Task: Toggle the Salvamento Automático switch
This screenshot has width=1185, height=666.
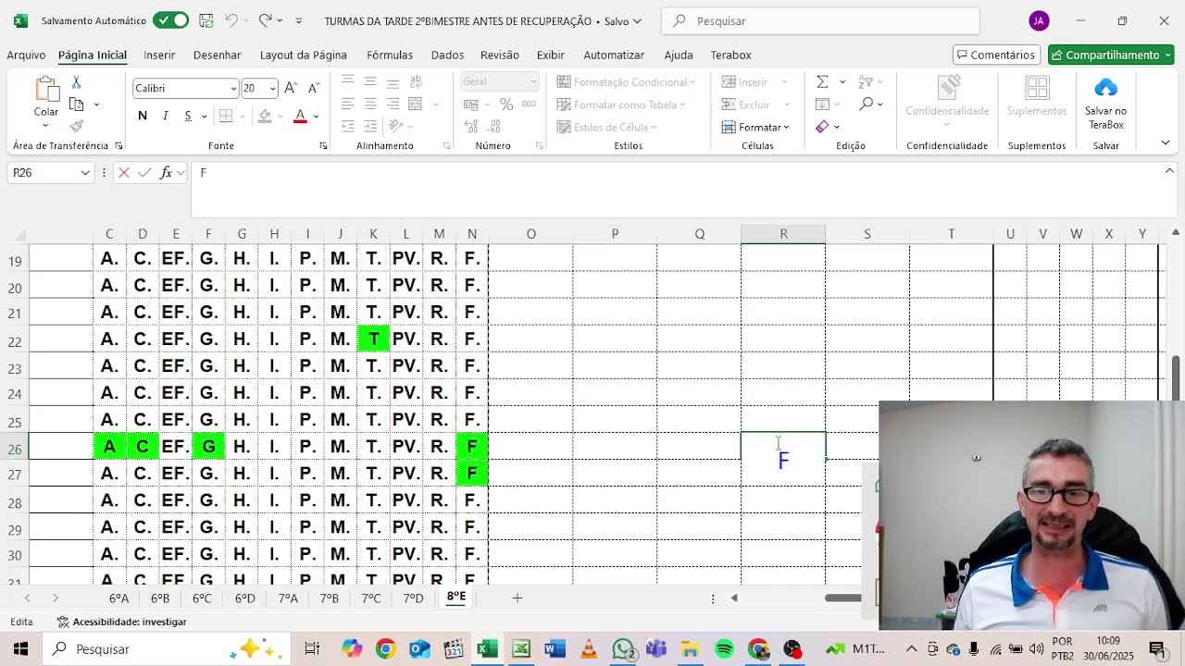Action: pyautogui.click(x=171, y=20)
